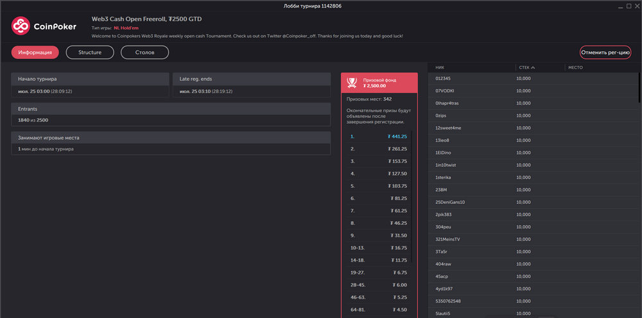Screen dimensions: 642x318
Task: Click the 10-13 place prize row
Action: (x=378, y=247)
